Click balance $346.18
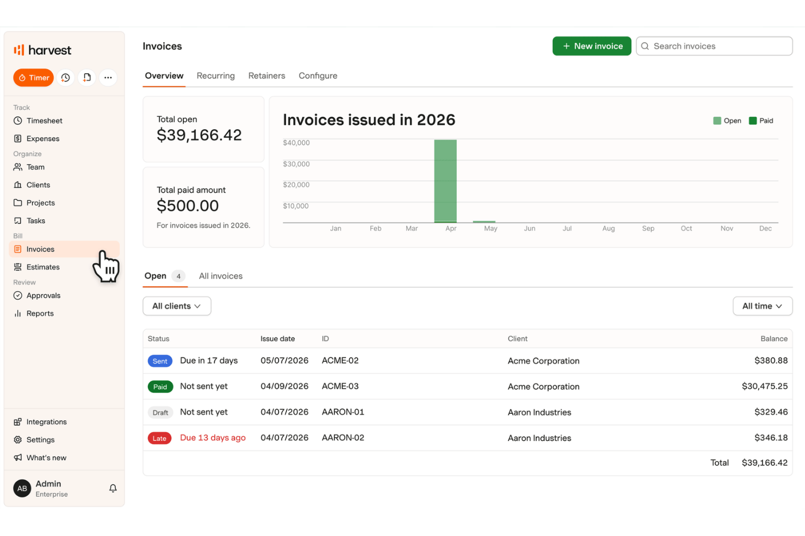Image resolution: width=805 pixels, height=536 pixels. pos(771,438)
